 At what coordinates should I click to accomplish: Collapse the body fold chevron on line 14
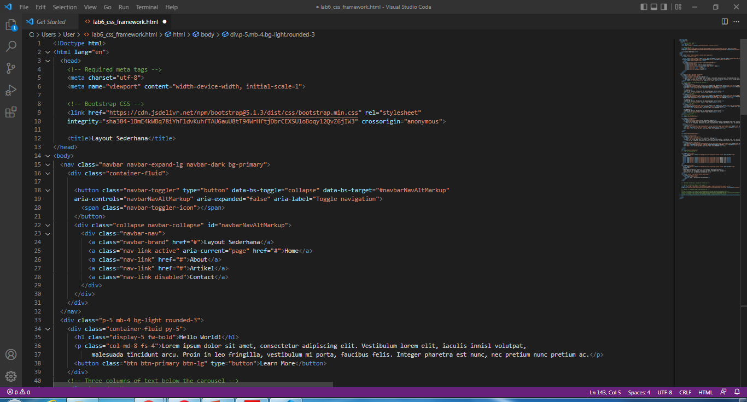click(48, 155)
